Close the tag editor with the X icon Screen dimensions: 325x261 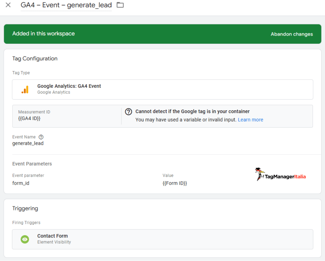point(8,5)
